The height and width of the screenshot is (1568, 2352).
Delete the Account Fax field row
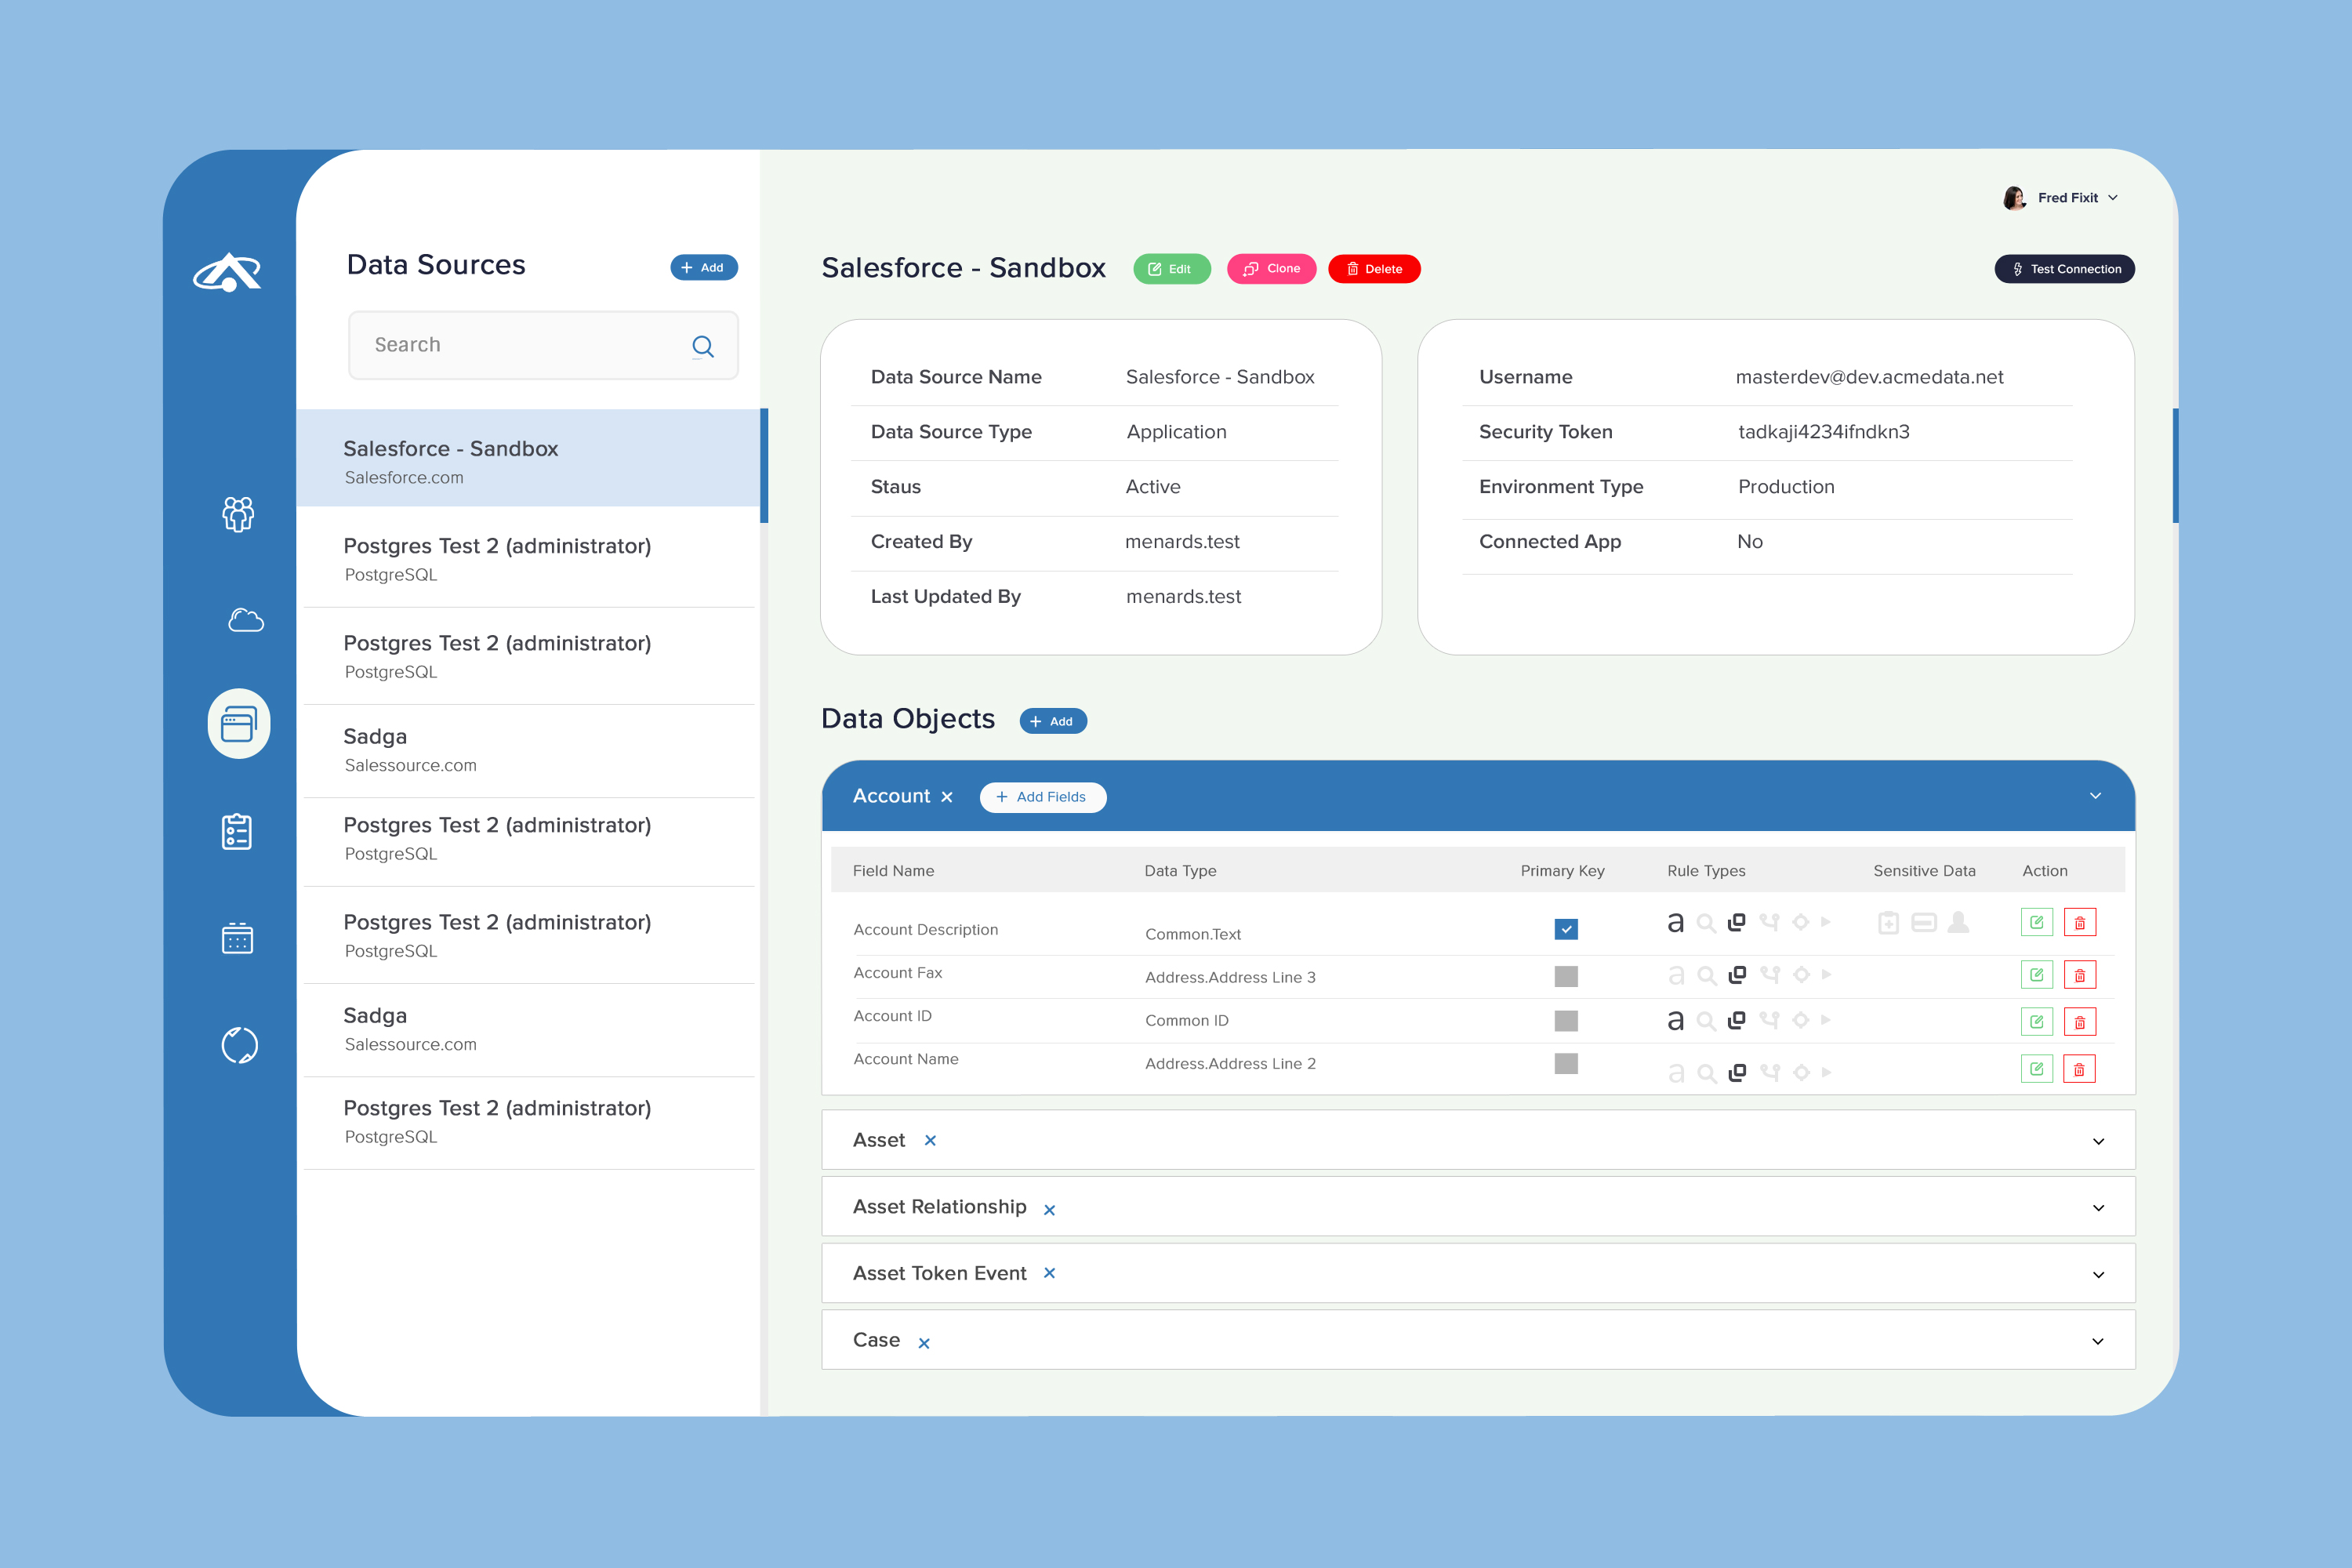[x=2079, y=975]
